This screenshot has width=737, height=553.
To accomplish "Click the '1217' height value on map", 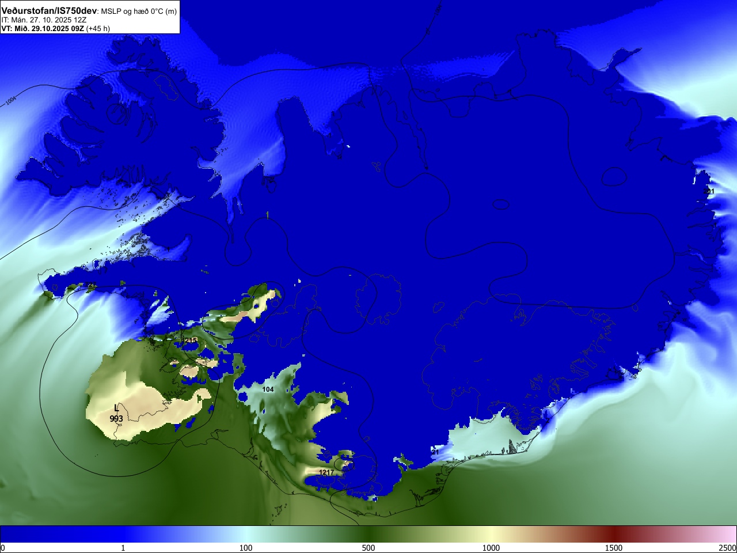I will click(326, 472).
